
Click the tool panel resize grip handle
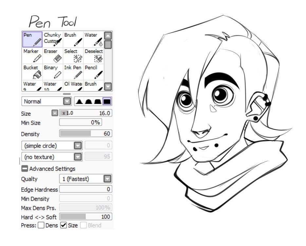coord(67,94)
